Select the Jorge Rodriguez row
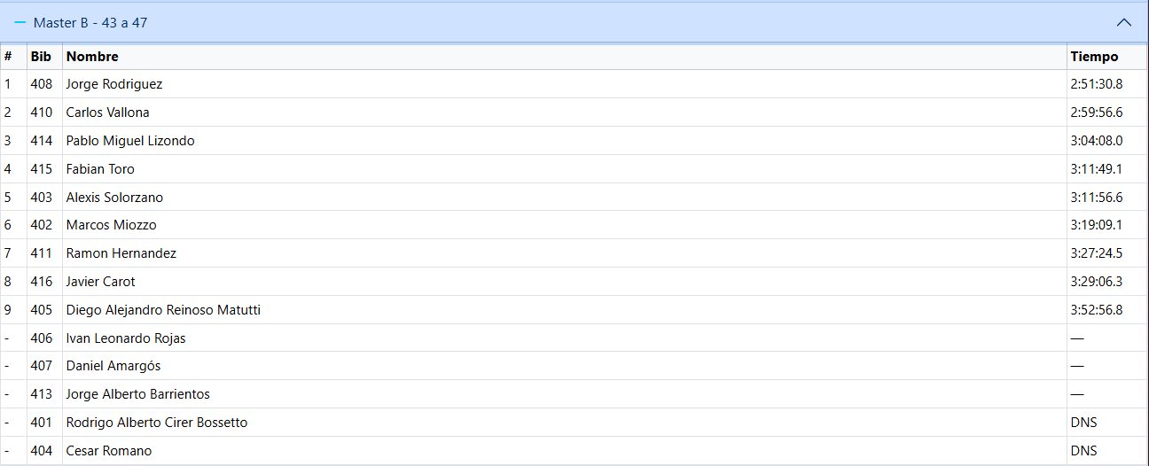 click(574, 84)
